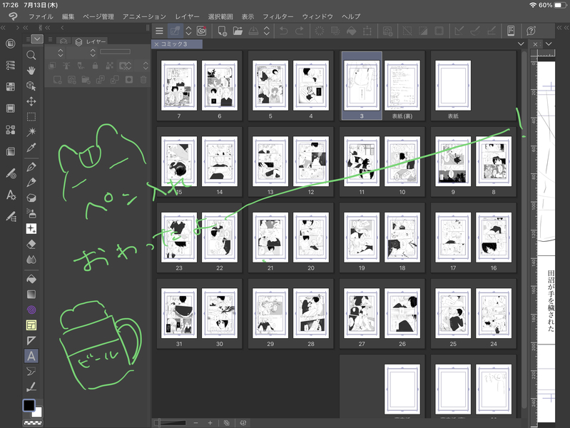Viewport: 570px width, 428px height.
Task: Select the Object operation tool
Action: point(31,86)
